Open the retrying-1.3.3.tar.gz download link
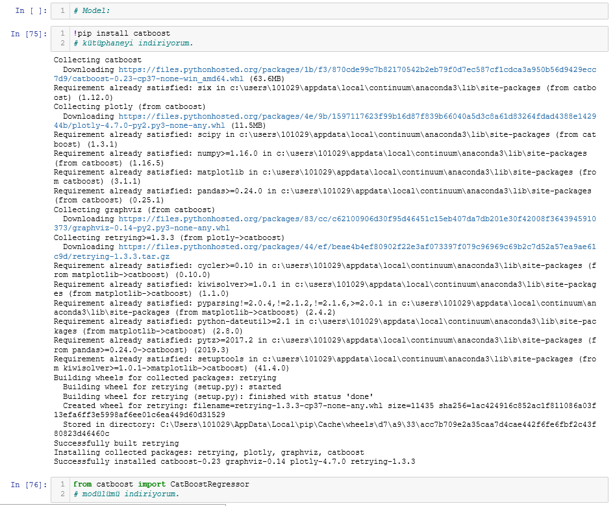This screenshot has width=615, height=506. click(325, 247)
